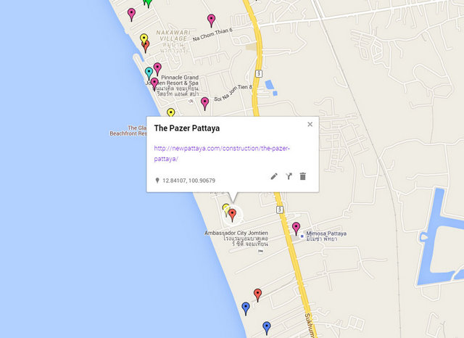Image resolution: width=464 pixels, height=338 pixels.
Task: Select the yellow marker near Nakawari Village
Action: [x=144, y=38]
